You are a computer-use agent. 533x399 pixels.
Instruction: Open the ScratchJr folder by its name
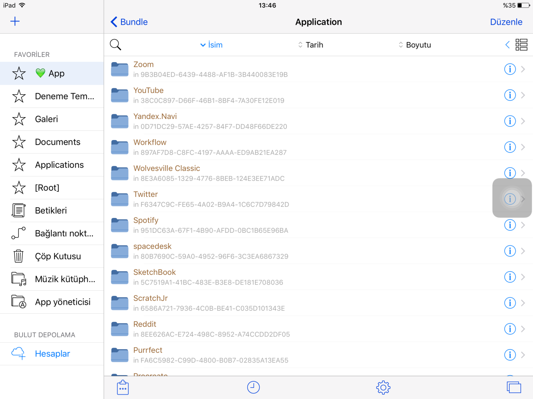[150, 298]
